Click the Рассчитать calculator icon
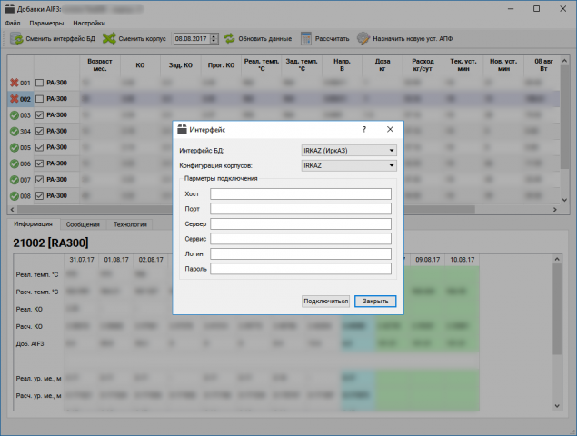The image size is (577, 436). click(x=306, y=38)
